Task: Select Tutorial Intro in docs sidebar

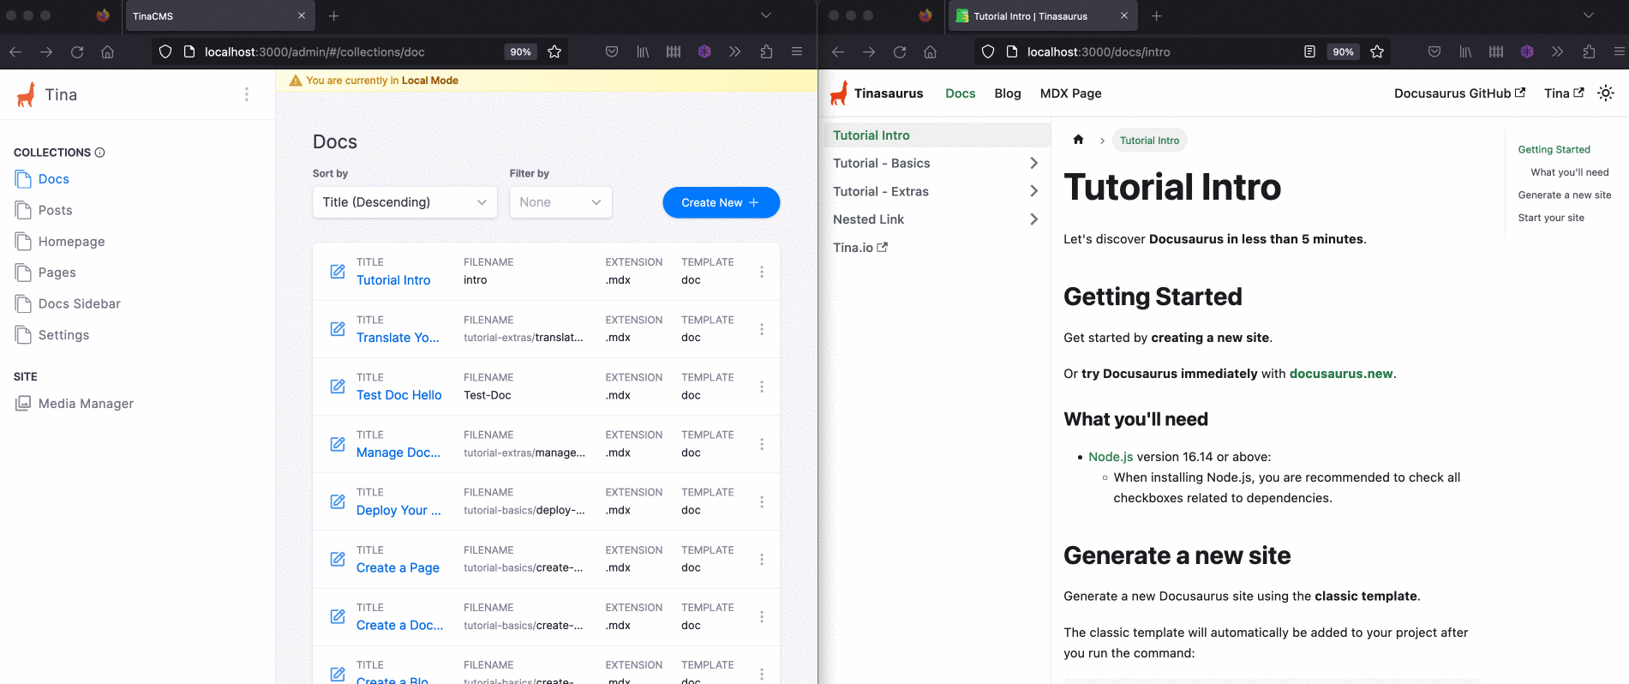Action: tap(937, 135)
